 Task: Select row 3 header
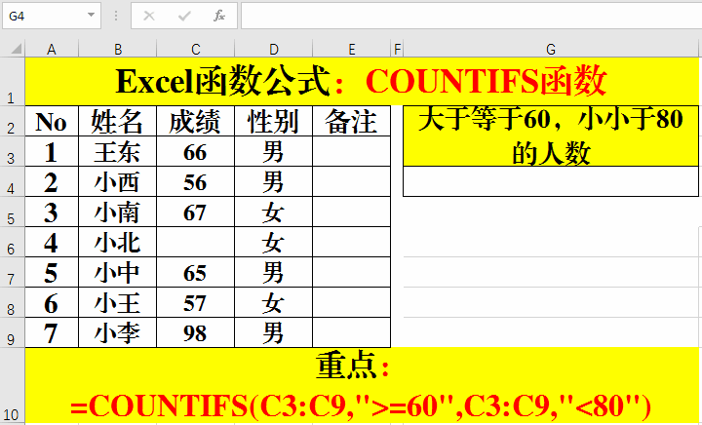12,152
